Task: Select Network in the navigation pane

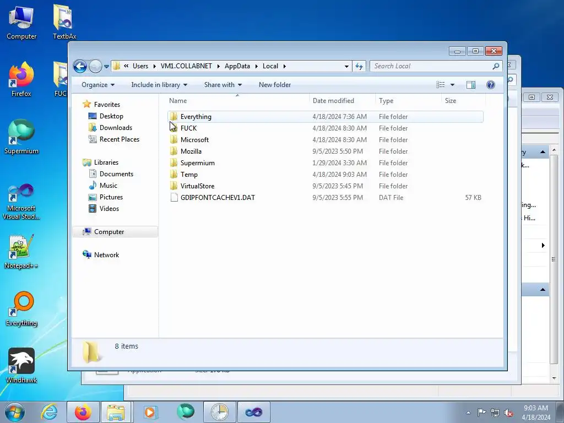Action: 106,255
